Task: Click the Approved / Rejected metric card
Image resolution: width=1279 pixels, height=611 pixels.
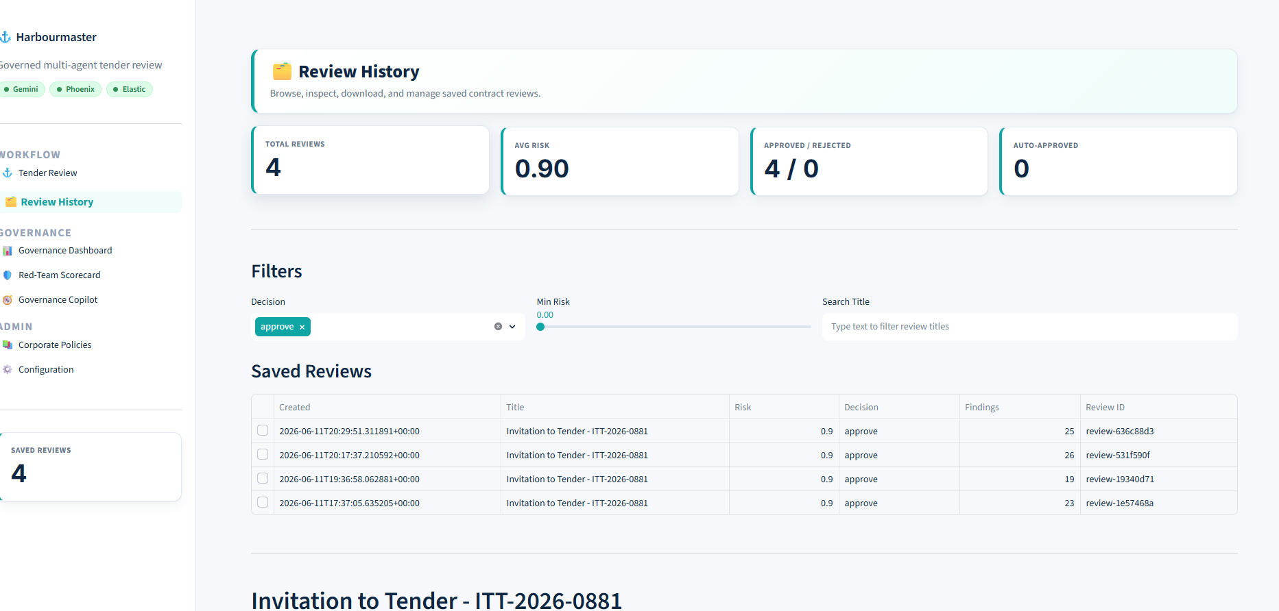Action: pyautogui.click(x=870, y=161)
